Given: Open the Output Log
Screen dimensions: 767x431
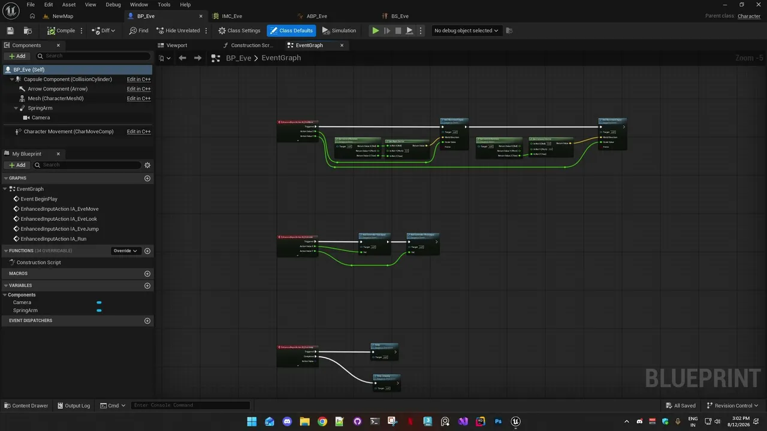Looking at the screenshot, I should [x=73, y=406].
